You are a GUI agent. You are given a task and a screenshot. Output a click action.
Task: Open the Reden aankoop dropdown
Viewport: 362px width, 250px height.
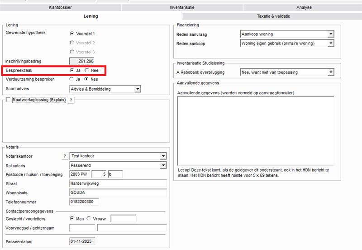click(x=330, y=43)
